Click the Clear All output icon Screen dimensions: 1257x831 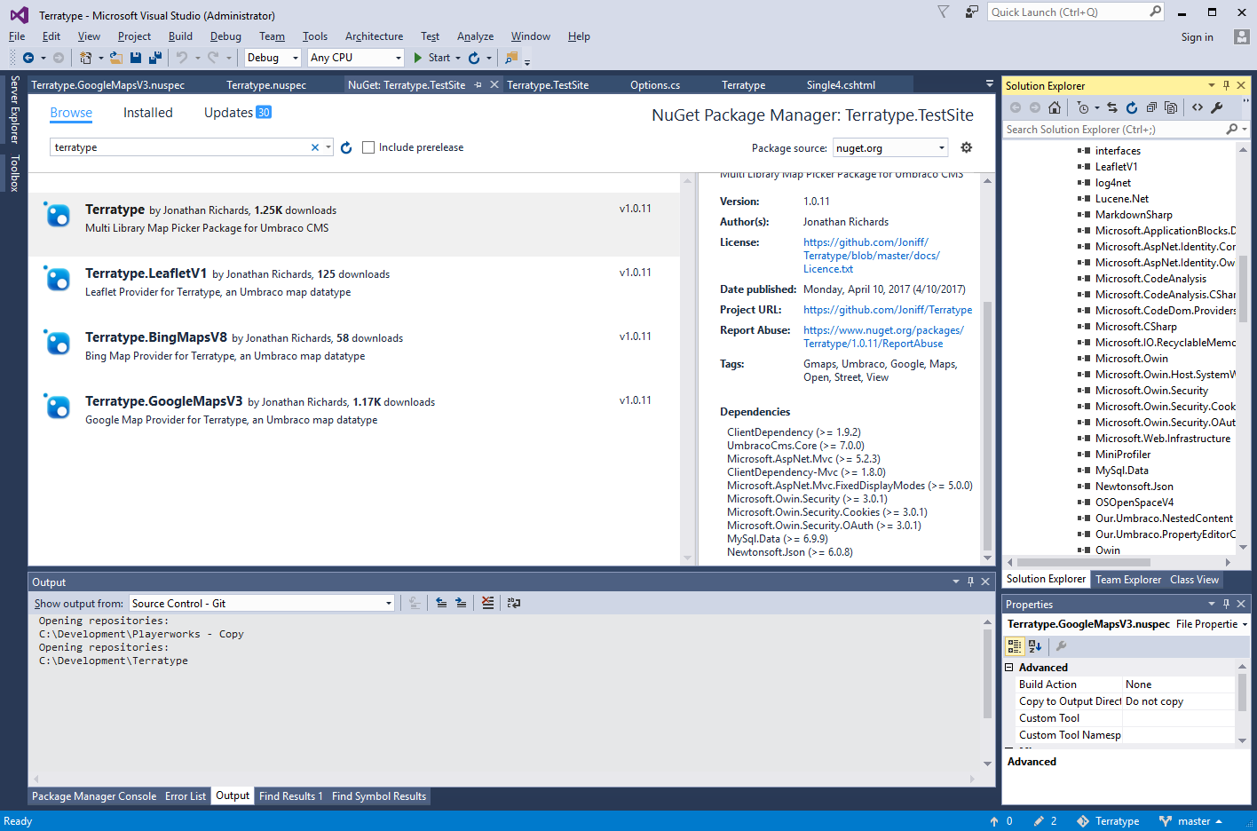pyautogui.click(x=487, y=603)
